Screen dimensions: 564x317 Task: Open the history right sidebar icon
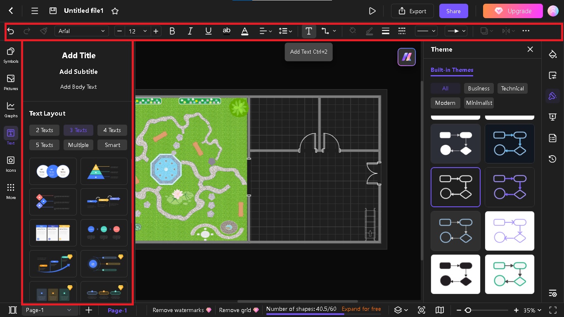click(553, 159)
